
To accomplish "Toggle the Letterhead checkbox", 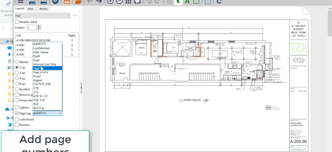I will [x=17, y=119].
